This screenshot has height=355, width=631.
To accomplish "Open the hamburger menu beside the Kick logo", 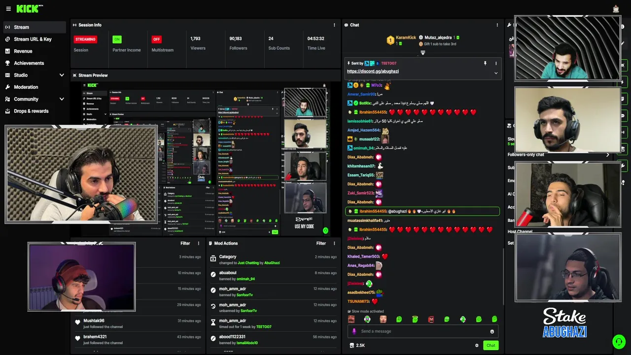I will 8,9.
